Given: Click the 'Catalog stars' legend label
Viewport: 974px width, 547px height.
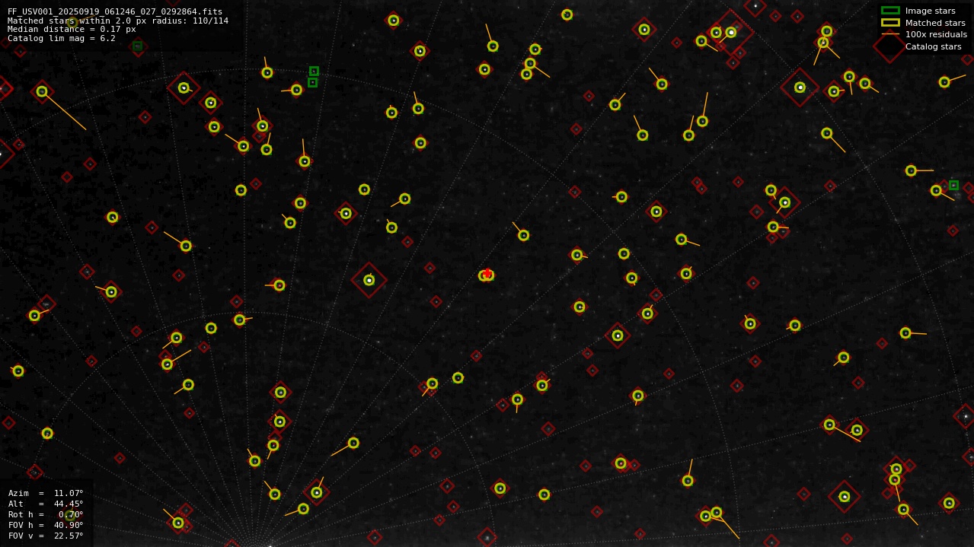Looking at the screenshot, I should point(933,46).
